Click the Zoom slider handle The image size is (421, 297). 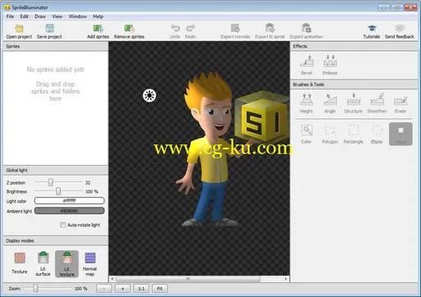click(x=35, y=288)
